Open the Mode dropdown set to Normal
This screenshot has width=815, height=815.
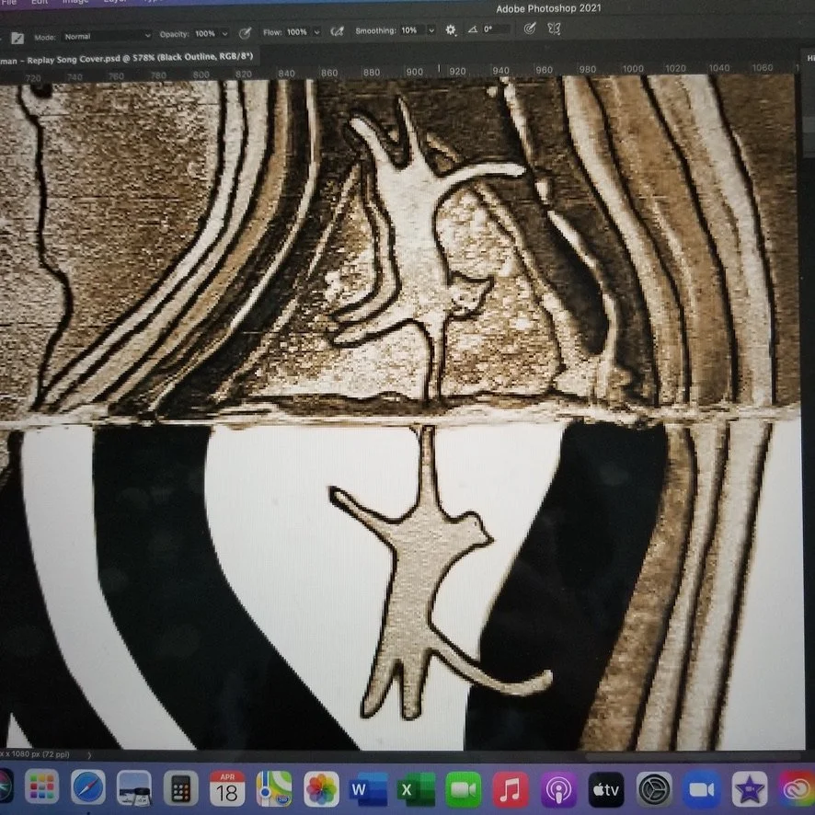coord(107,37)
